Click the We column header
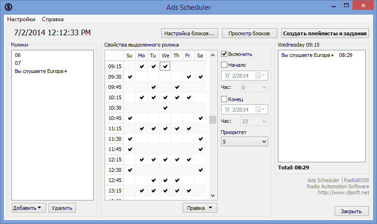This screenshot has height=224, width=377. tap(165, 56)
